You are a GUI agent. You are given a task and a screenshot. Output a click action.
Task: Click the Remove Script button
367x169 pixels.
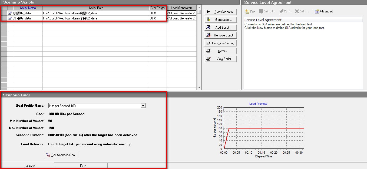click(x=220, y=35)
